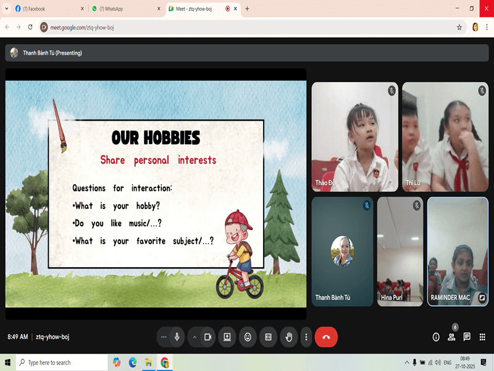Expand video settings chevron beside camera
Image resolution: width=494 pixels, height=371 pixels.
coord(195,337)
